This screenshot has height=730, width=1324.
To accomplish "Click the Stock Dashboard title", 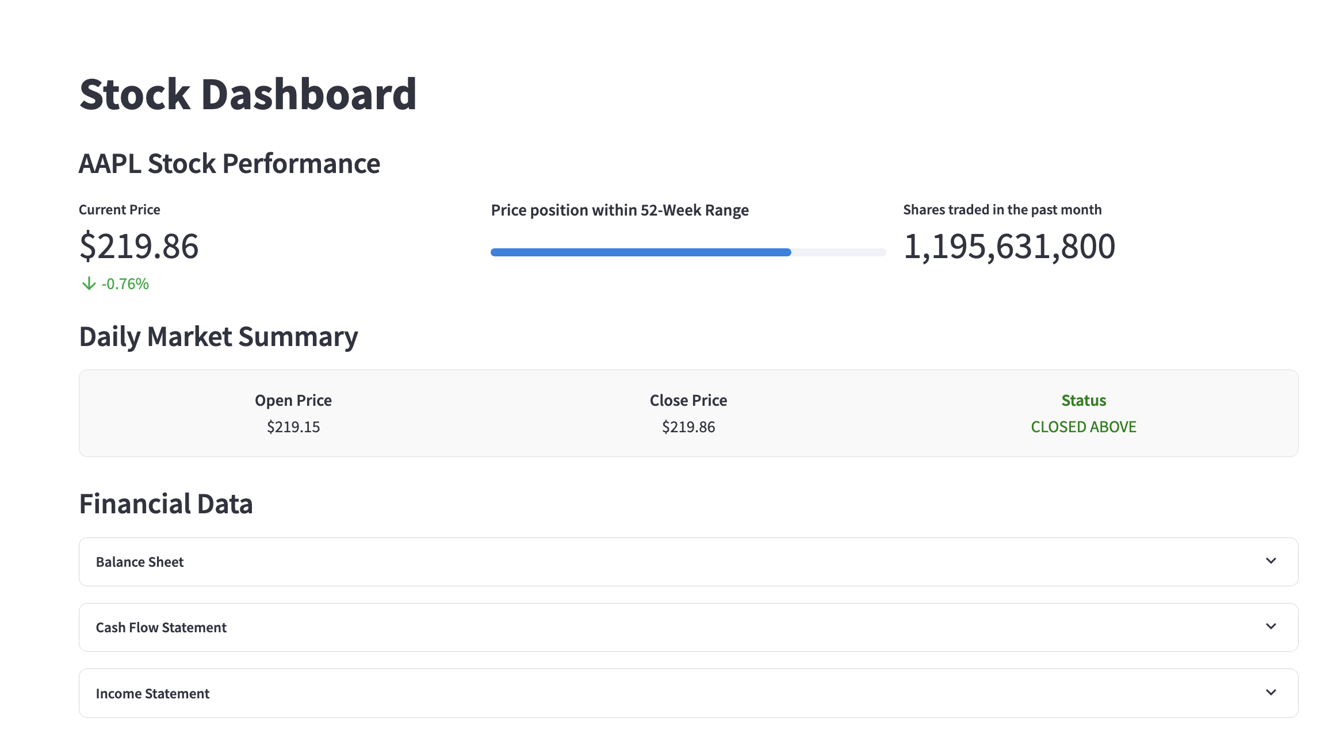I will click(248, 94).
